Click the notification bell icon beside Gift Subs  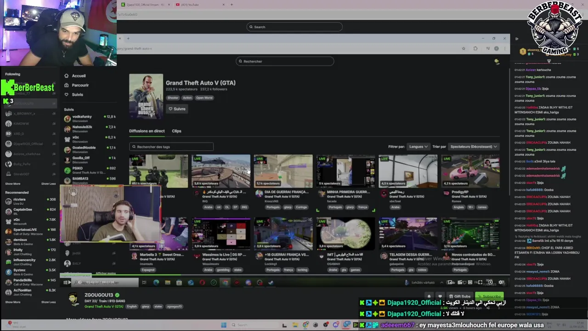(x=429, y=297)
